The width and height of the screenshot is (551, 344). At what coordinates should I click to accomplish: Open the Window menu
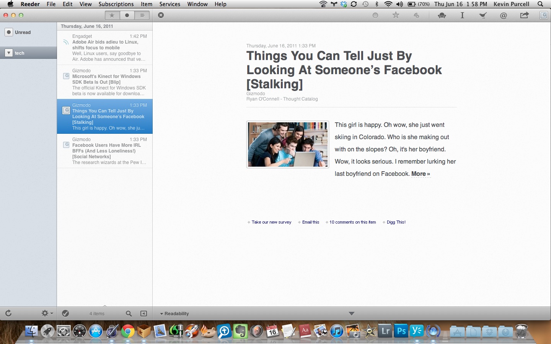[197, 4]
